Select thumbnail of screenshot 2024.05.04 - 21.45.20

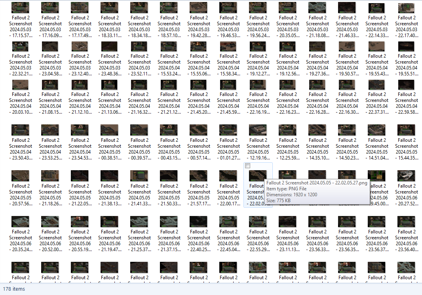pos(199,84)
